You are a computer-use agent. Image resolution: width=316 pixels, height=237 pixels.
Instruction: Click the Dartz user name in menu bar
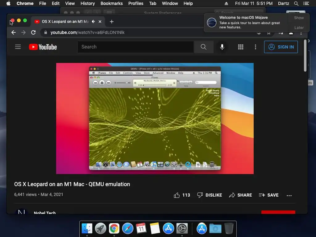(x=284, y=3)
